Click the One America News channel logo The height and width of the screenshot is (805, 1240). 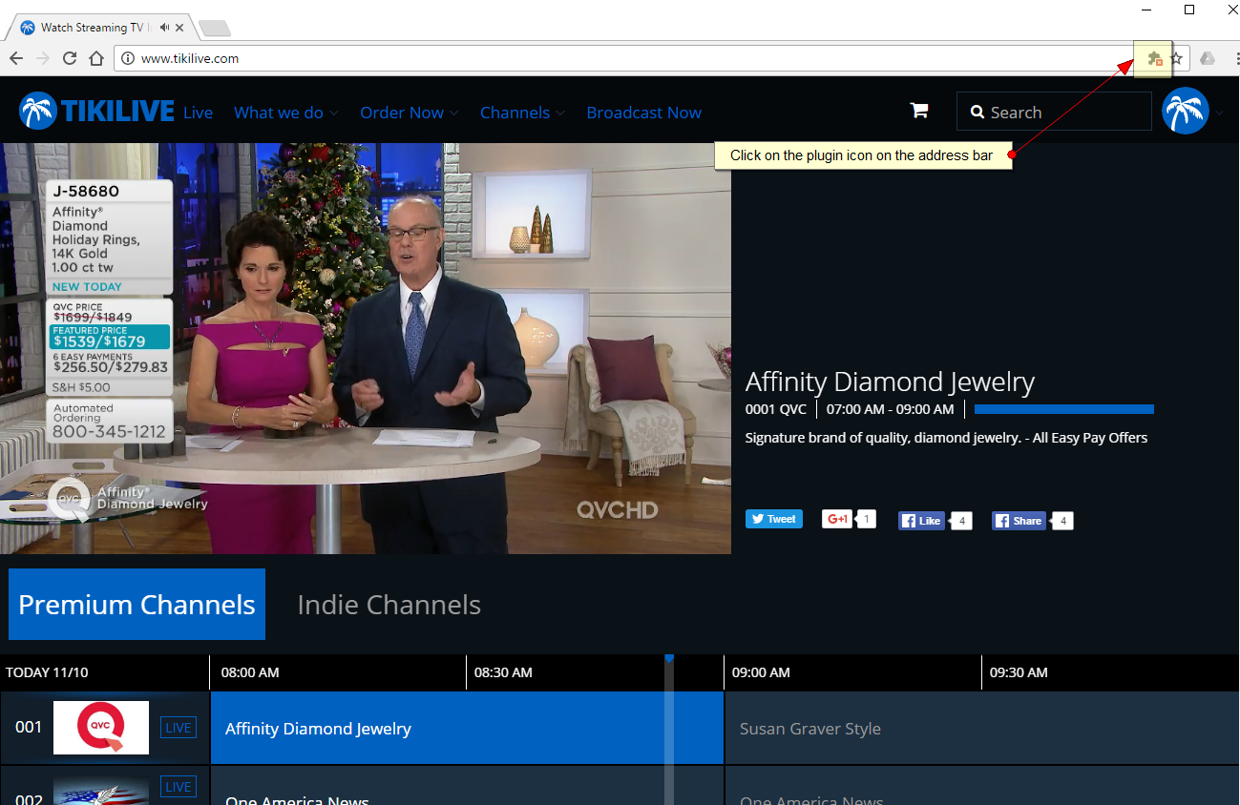point(101,790)
